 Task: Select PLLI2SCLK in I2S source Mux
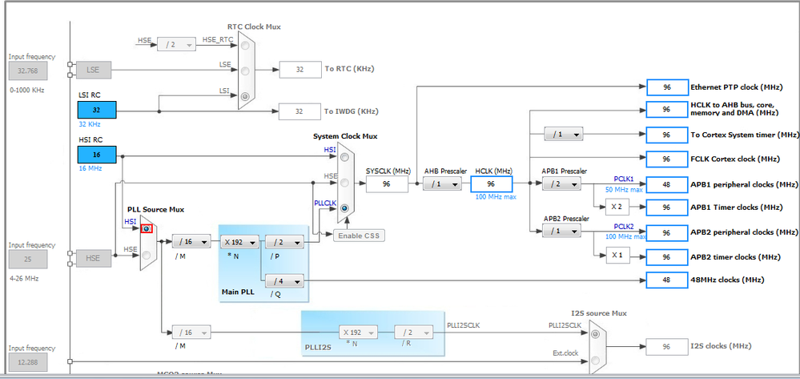(596, 335)
